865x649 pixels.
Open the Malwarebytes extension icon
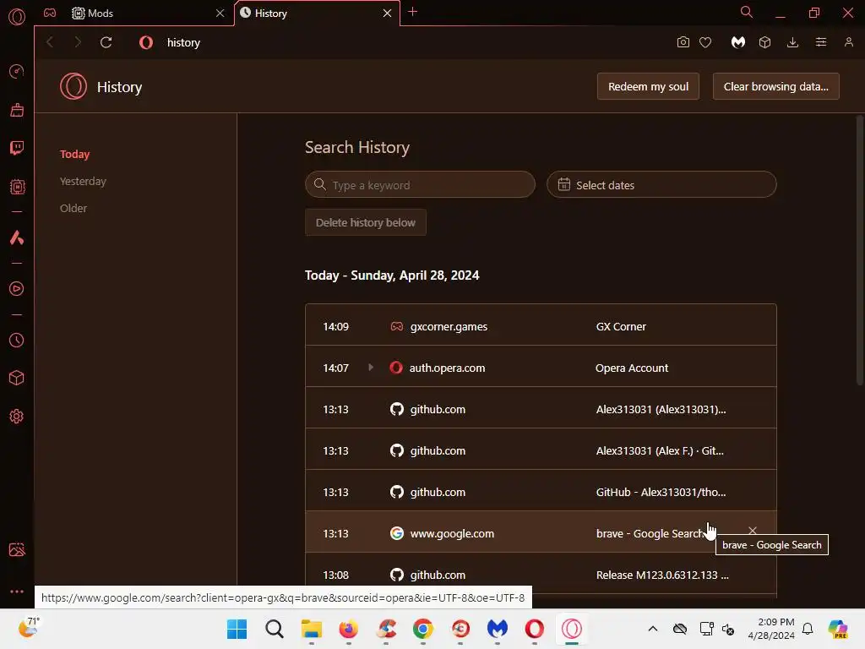738,42
